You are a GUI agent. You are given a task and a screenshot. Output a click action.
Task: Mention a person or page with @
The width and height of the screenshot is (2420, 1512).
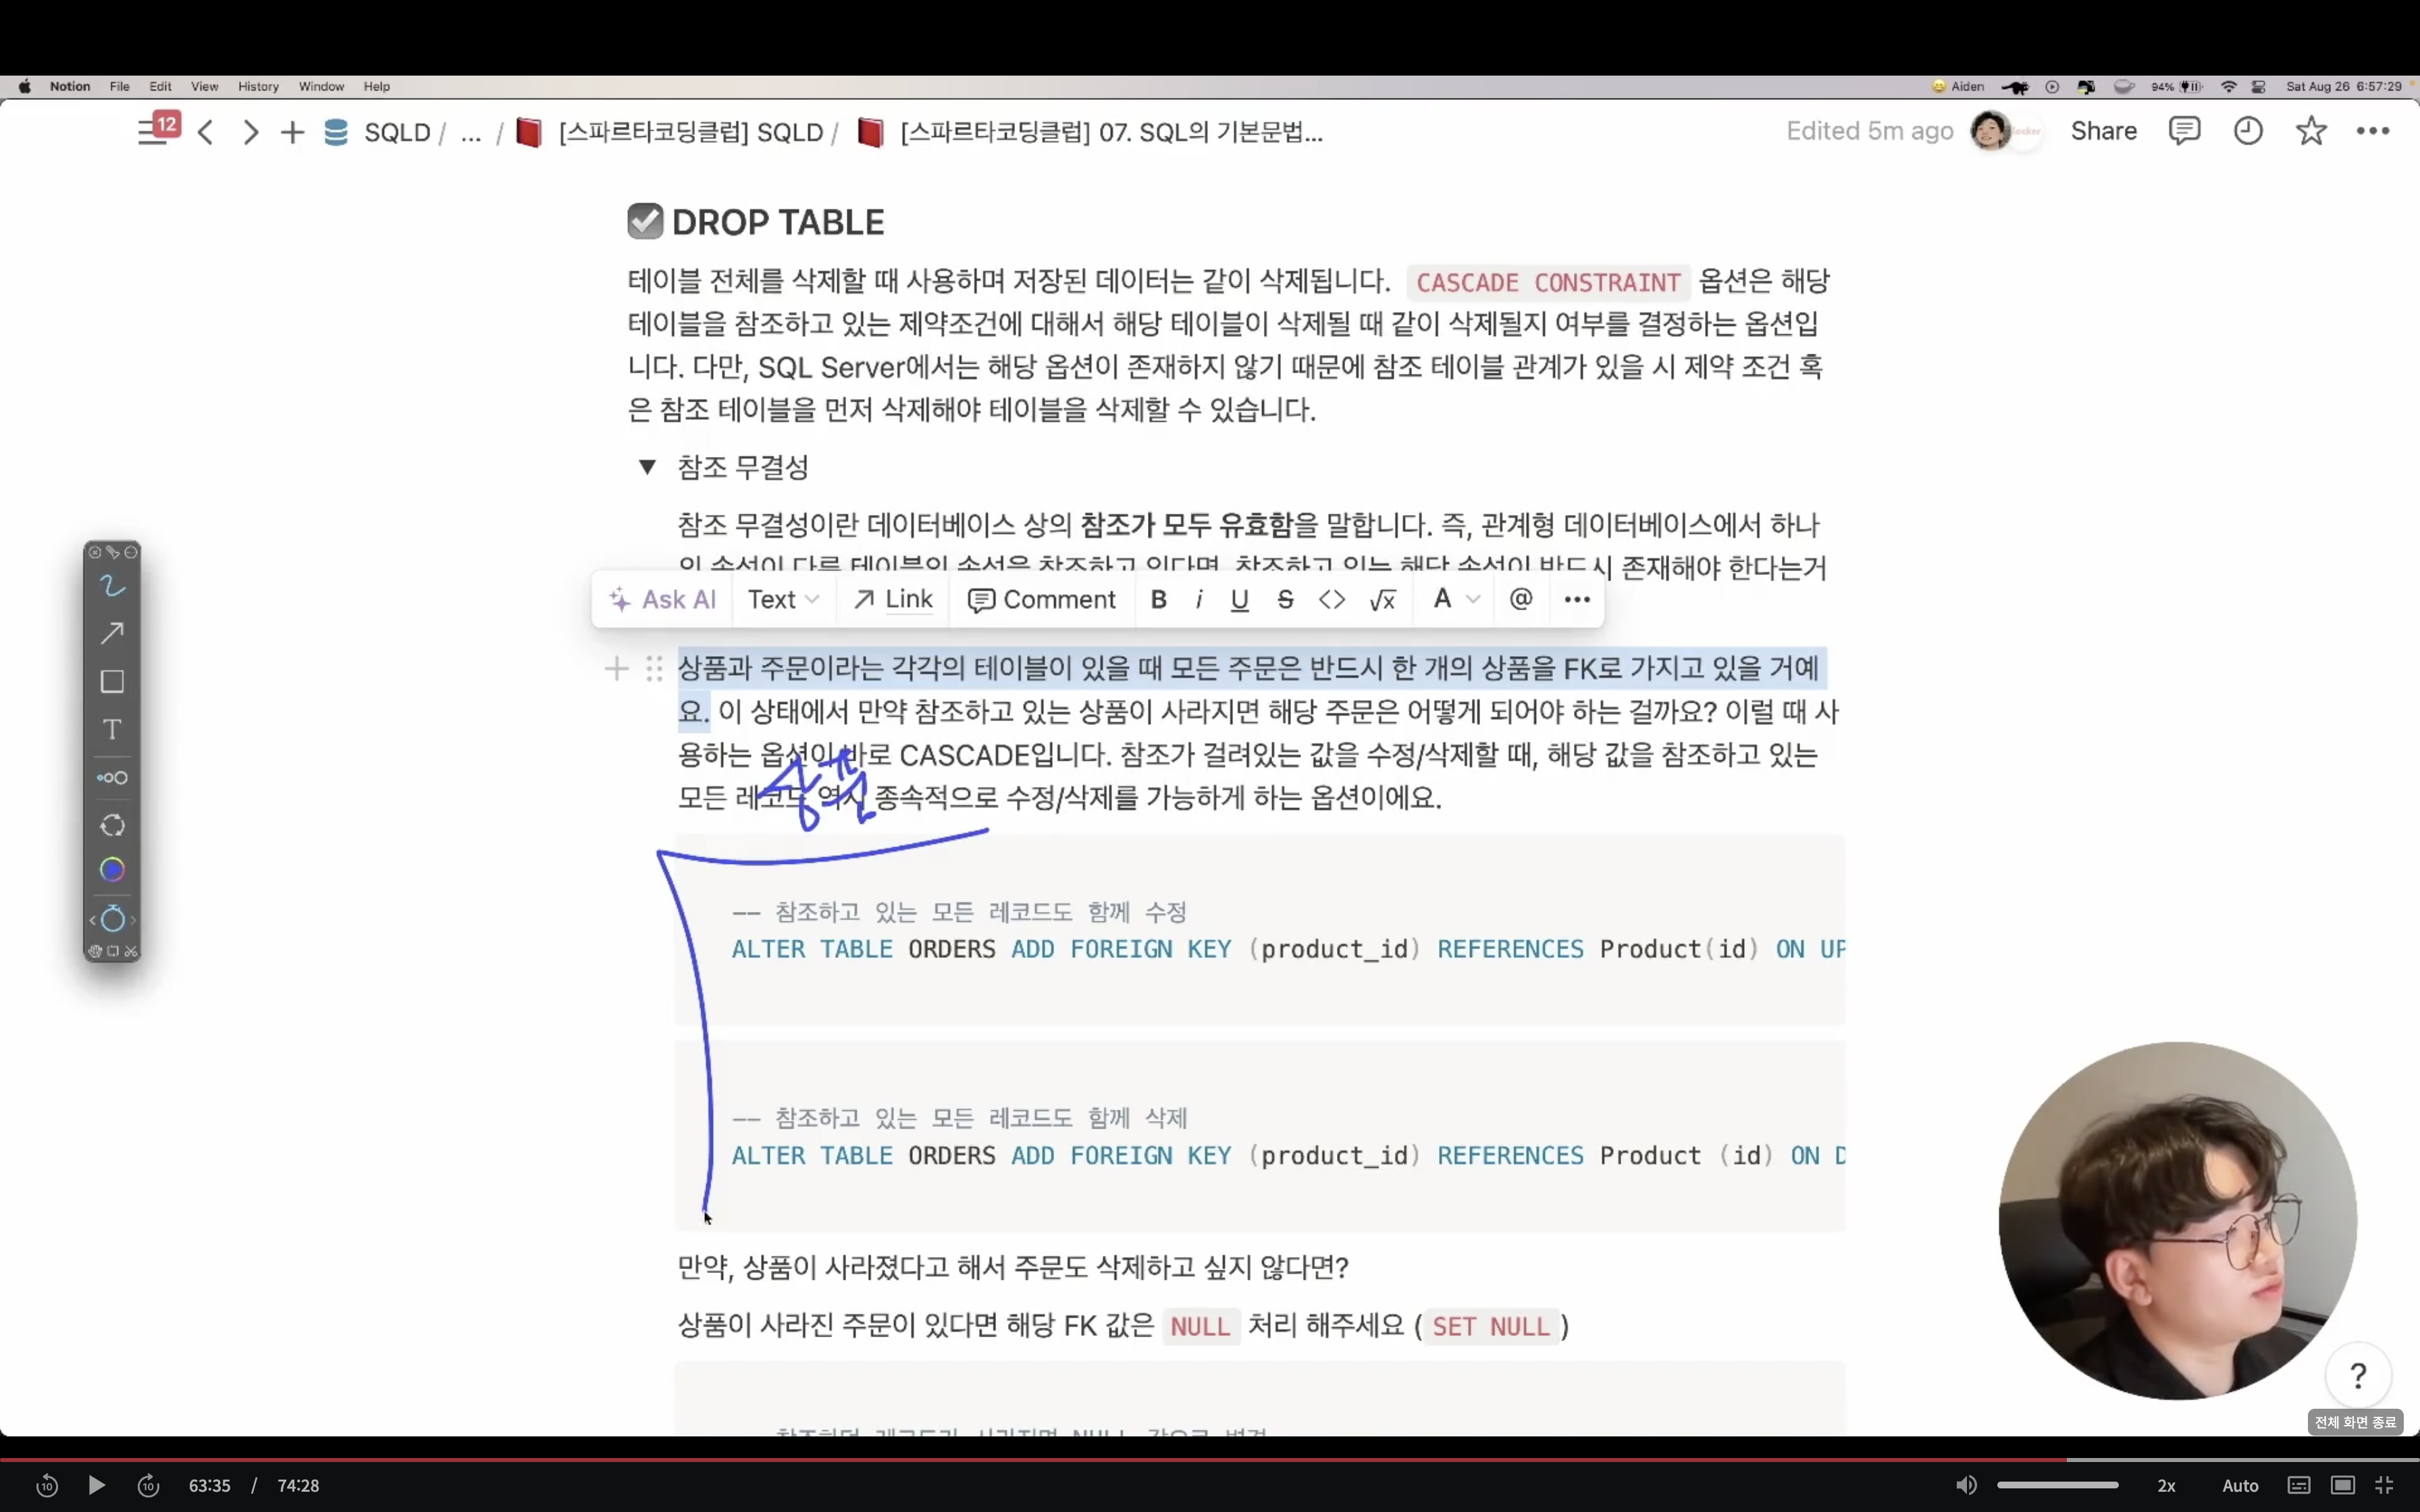tap(1520, 599)
